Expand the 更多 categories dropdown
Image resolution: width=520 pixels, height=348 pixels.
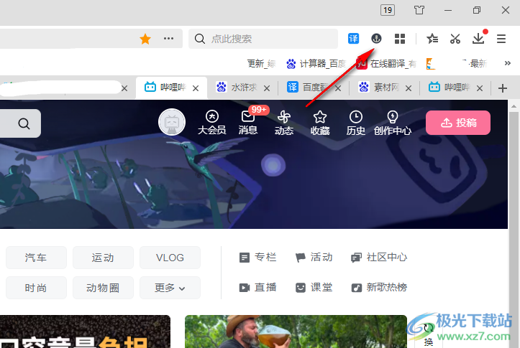pos(170,288)
